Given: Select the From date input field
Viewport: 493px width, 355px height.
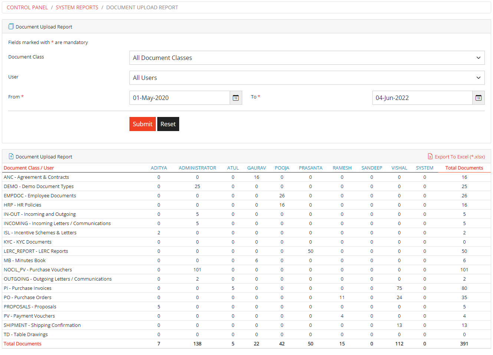Looking at the screenshot, I should pyautogui.click(x=178, y=98).
